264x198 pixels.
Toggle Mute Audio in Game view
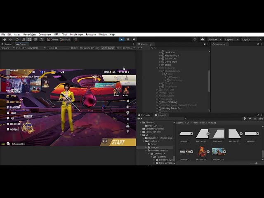(x=108, y=48)
